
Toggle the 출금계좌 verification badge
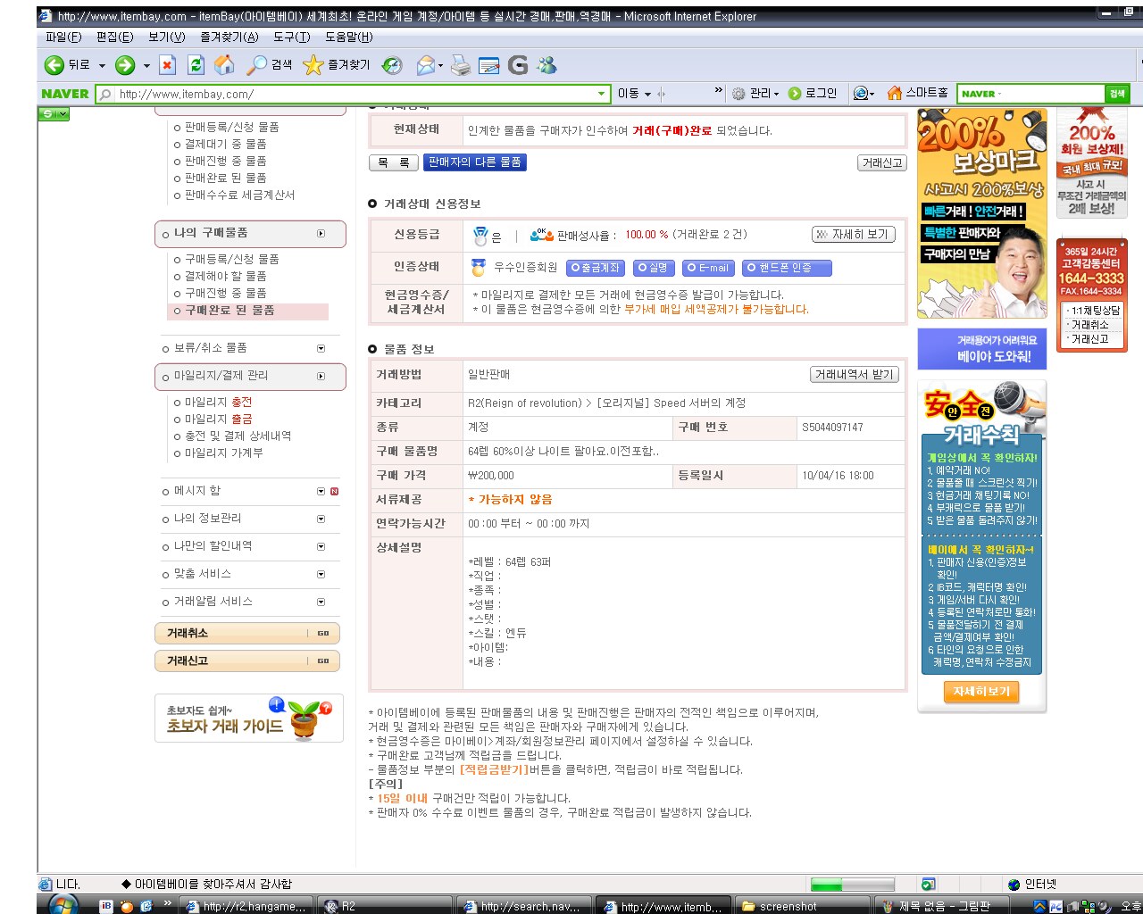coord(594,268)
